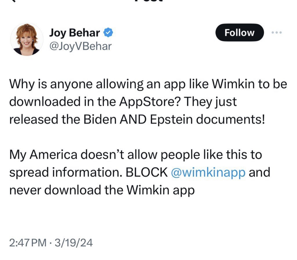
Task: Click the cropped Post header title
Action: click(x=148, y=1)
